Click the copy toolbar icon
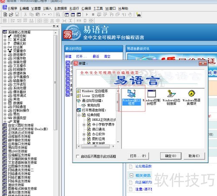 tap(31, 15)
